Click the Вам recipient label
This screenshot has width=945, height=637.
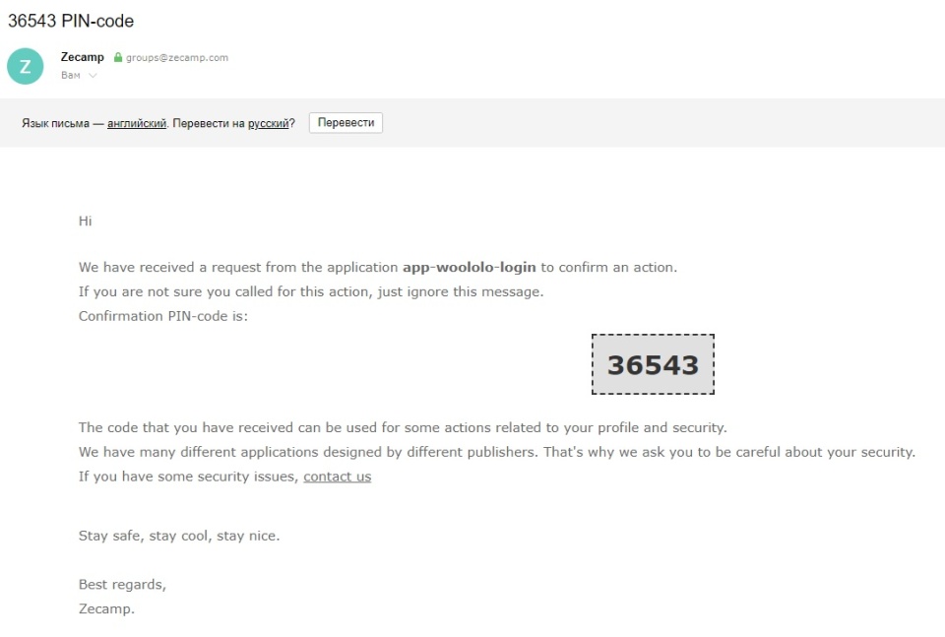point(71,75)
